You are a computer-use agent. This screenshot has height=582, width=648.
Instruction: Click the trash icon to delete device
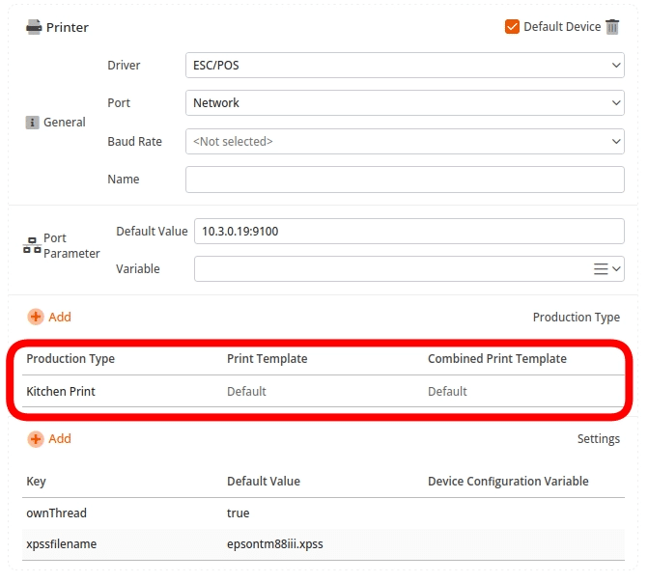coord(612,27)
